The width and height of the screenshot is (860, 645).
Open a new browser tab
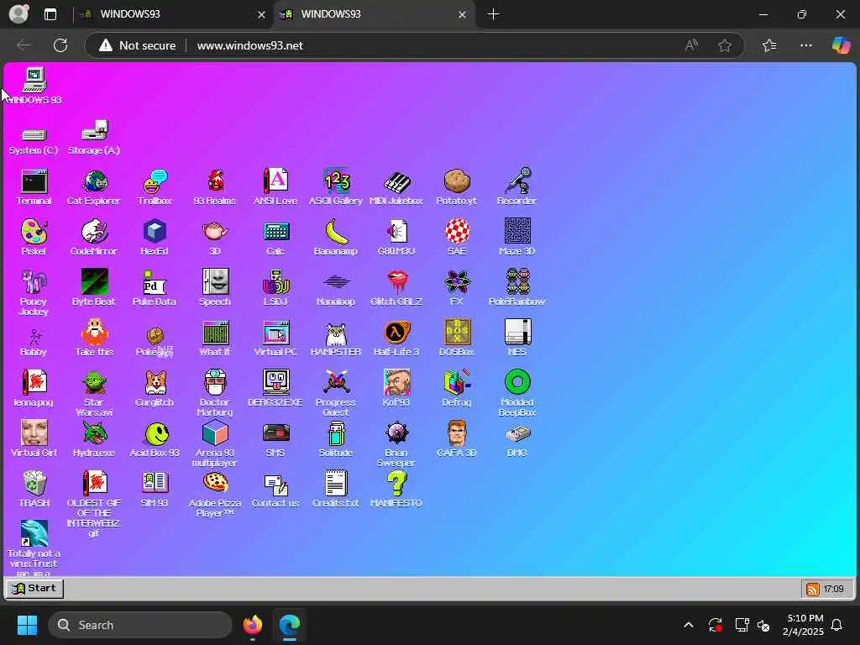pyautogui.click(x=493, y=14)
